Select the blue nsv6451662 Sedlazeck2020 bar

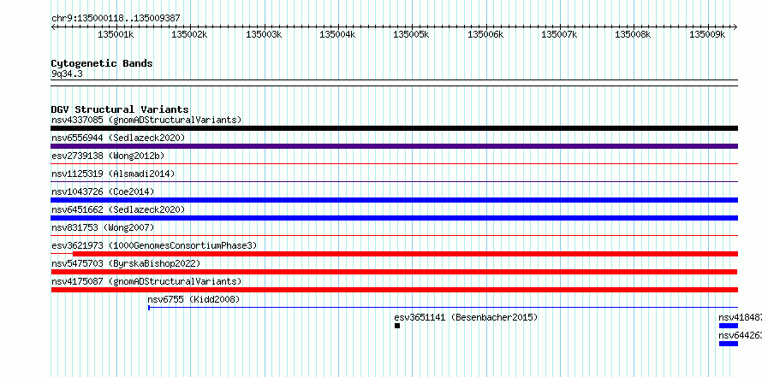coord(394,218)
